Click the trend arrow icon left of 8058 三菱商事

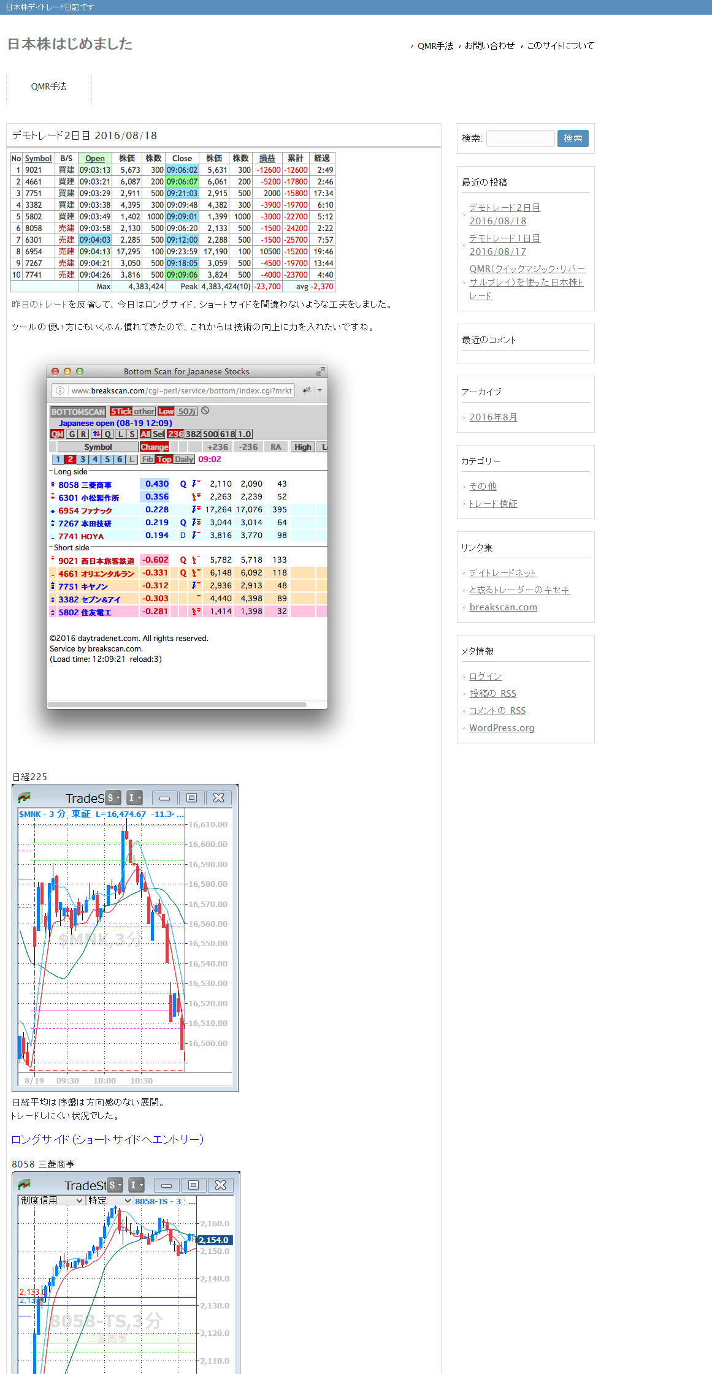click(x=53, y=484)
